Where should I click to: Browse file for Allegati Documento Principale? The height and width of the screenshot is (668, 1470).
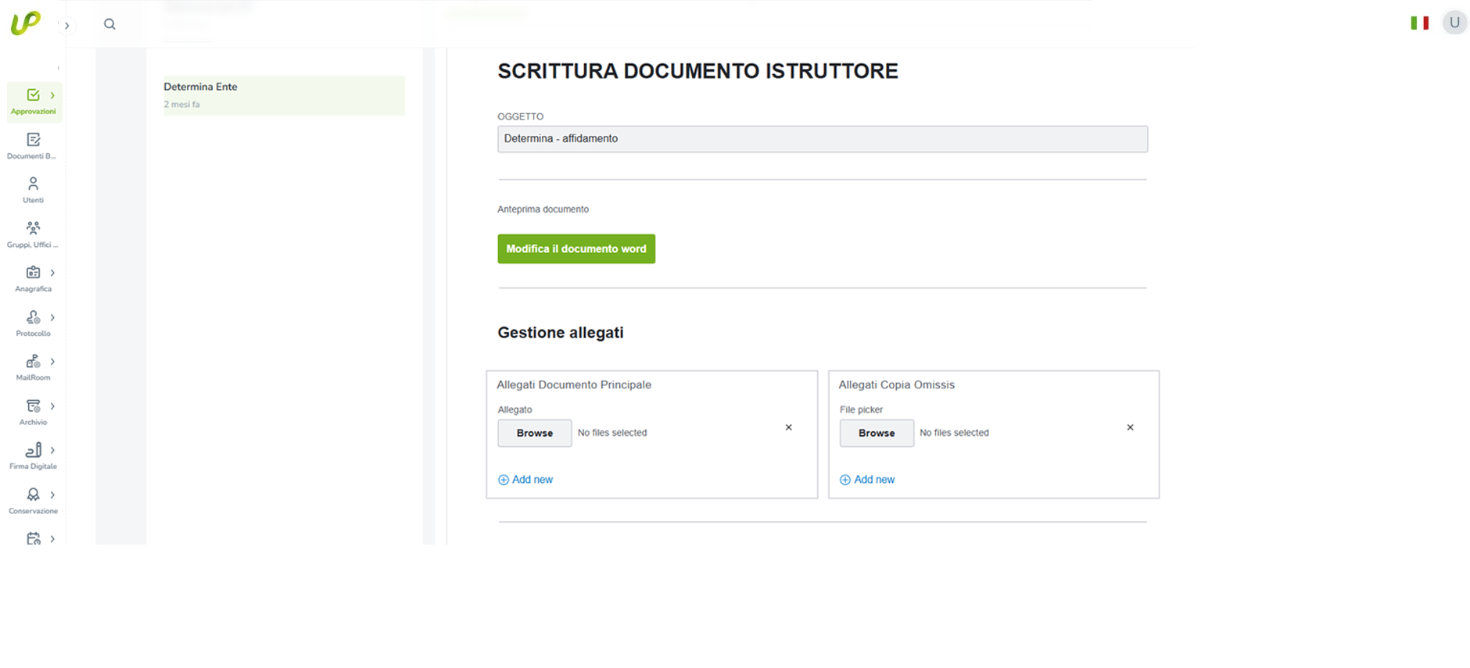click(x=534, y=433)
